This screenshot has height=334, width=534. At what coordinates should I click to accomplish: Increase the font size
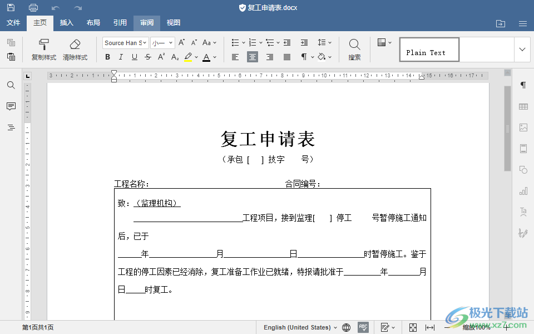tap(181, 43)
